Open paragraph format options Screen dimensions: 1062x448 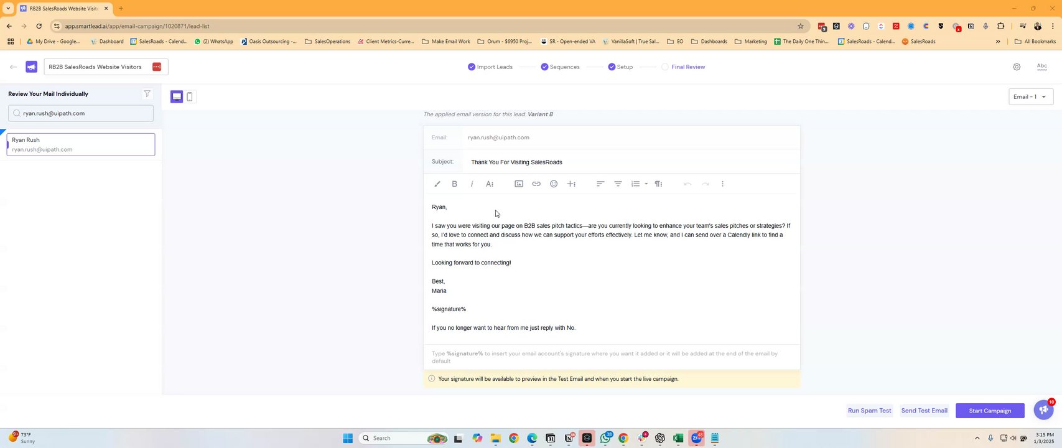point(658,184)
